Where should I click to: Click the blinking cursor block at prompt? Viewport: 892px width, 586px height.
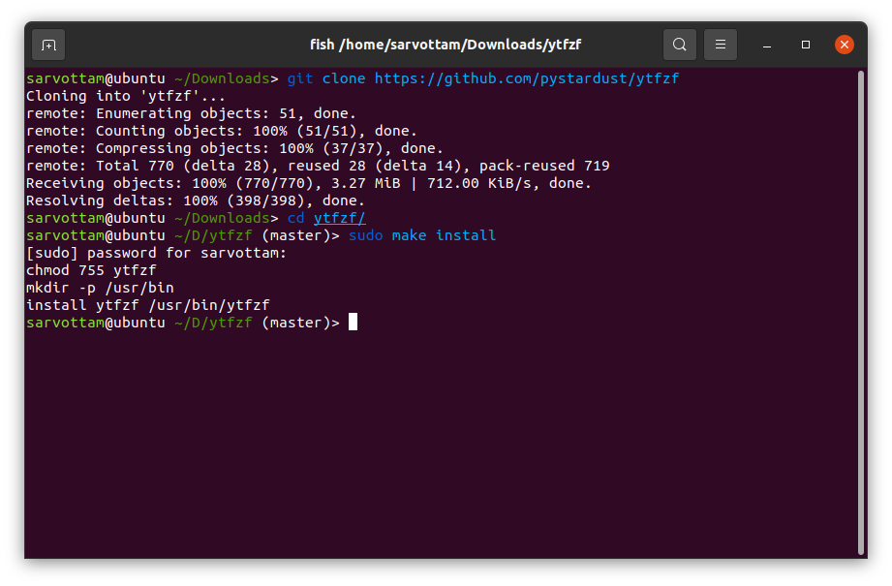[354, 323]
